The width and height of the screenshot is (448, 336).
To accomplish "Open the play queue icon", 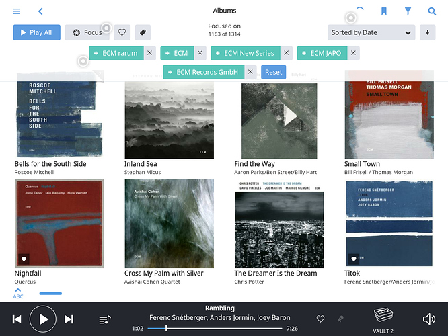I will [x=105, y=319].
